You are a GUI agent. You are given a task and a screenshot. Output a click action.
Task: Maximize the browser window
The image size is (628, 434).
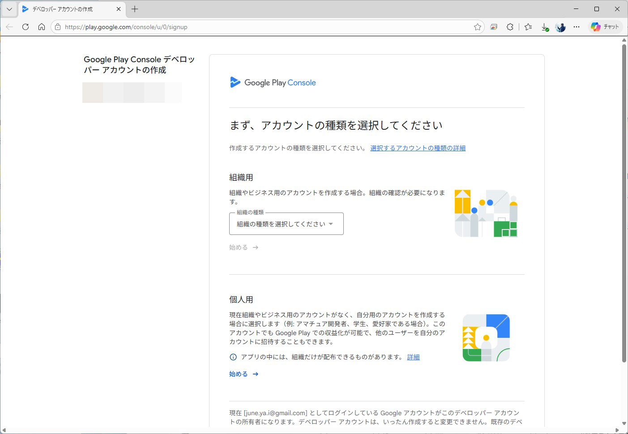pyautogui.click(x=597, y=9)
